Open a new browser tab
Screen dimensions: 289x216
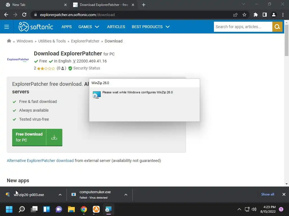[x=144, y=5]
